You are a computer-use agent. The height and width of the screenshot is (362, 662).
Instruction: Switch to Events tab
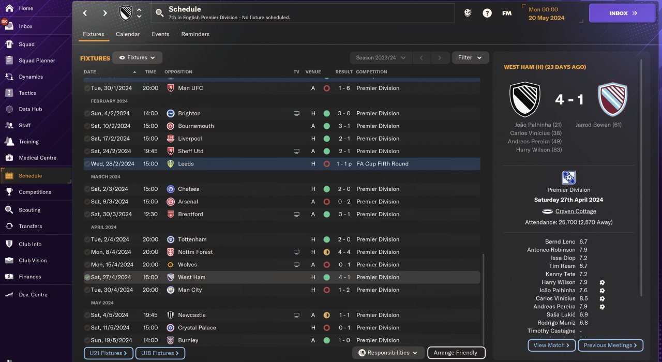point(160,34)
